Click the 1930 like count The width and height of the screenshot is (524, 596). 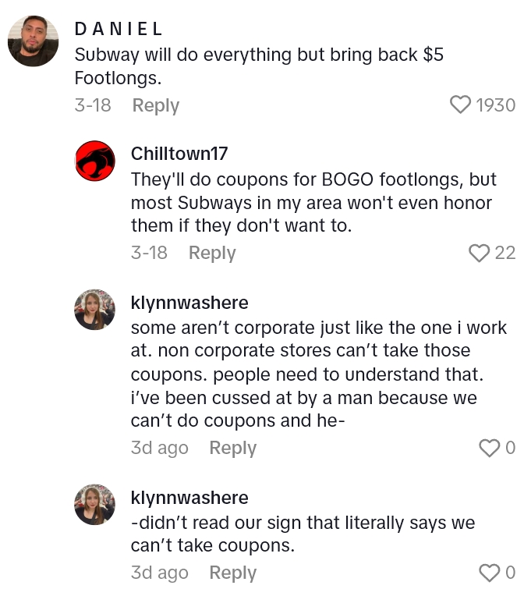click(495, 105)
